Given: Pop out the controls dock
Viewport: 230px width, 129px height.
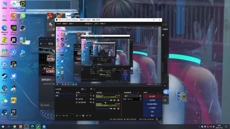Looking at the screenshot, I should pyautogui.click(x=158, y=93).
